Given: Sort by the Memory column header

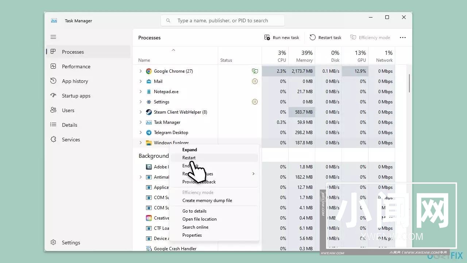Looking at the screenshot, I should (x=302, y=56).
